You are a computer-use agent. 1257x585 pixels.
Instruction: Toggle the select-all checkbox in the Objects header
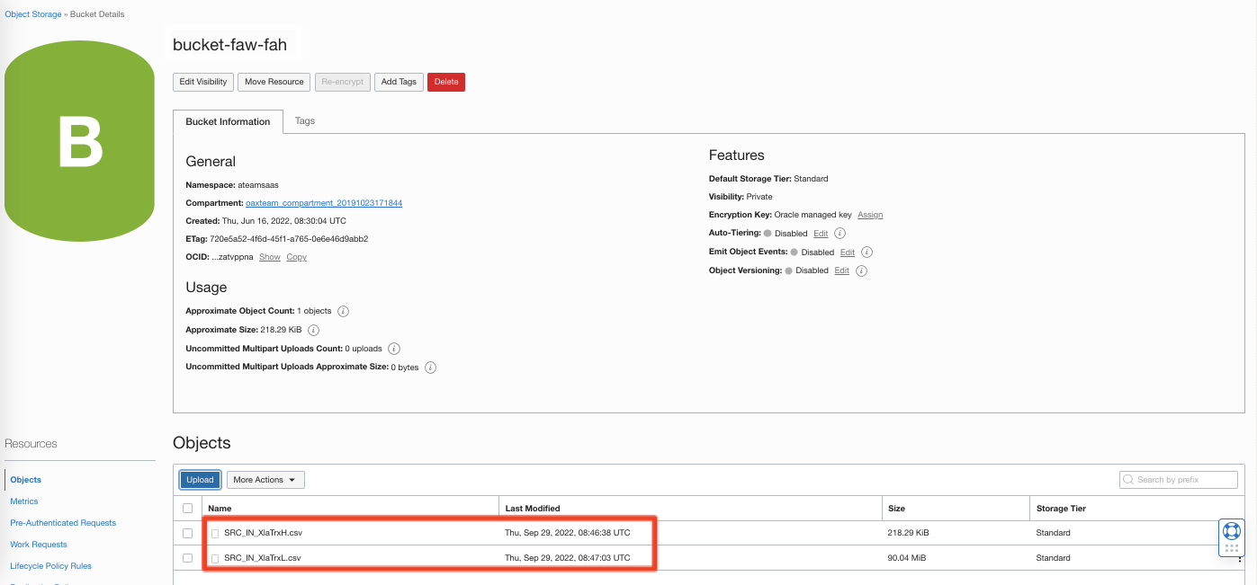[187, 508]
